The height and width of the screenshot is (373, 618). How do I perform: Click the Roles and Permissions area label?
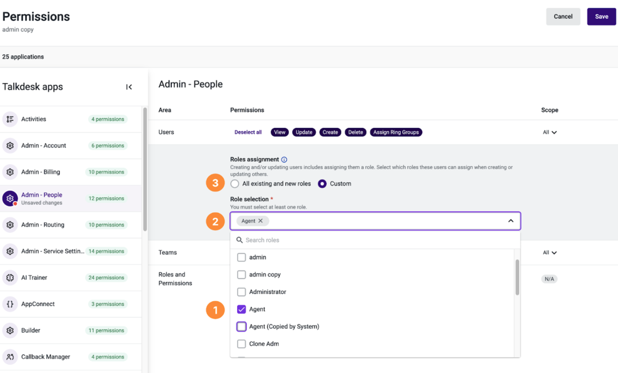pos(175,279)
